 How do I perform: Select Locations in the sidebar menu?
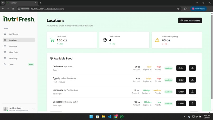click(x=19, y=40)
